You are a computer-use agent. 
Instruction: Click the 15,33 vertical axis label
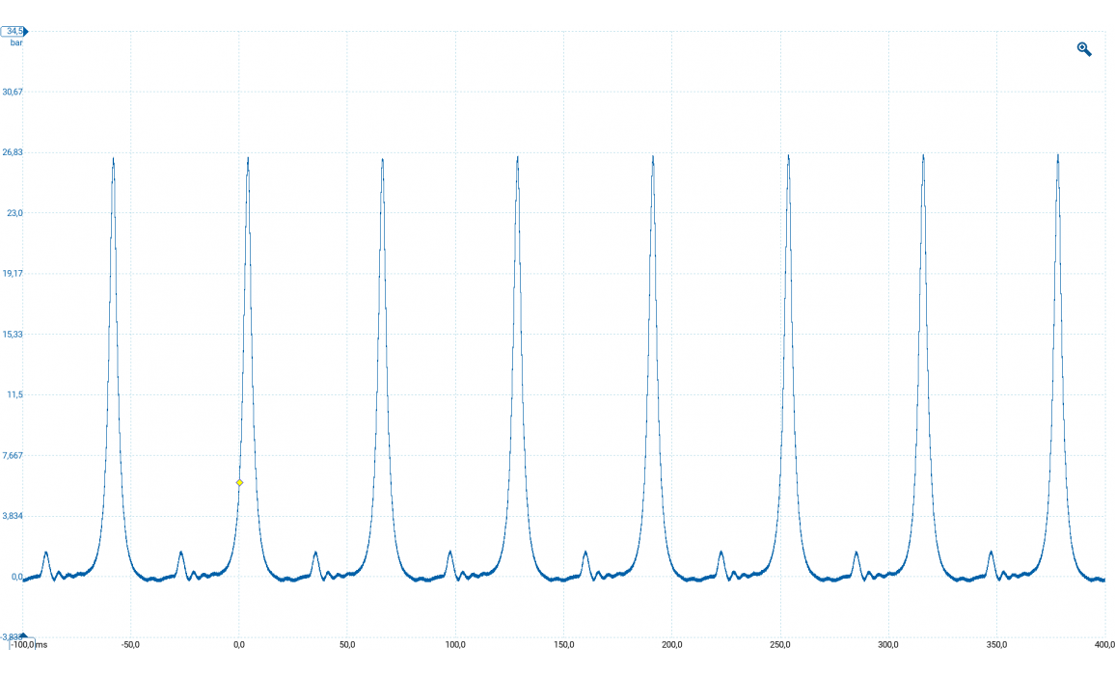pyautogui.click(x=13, y=334)
